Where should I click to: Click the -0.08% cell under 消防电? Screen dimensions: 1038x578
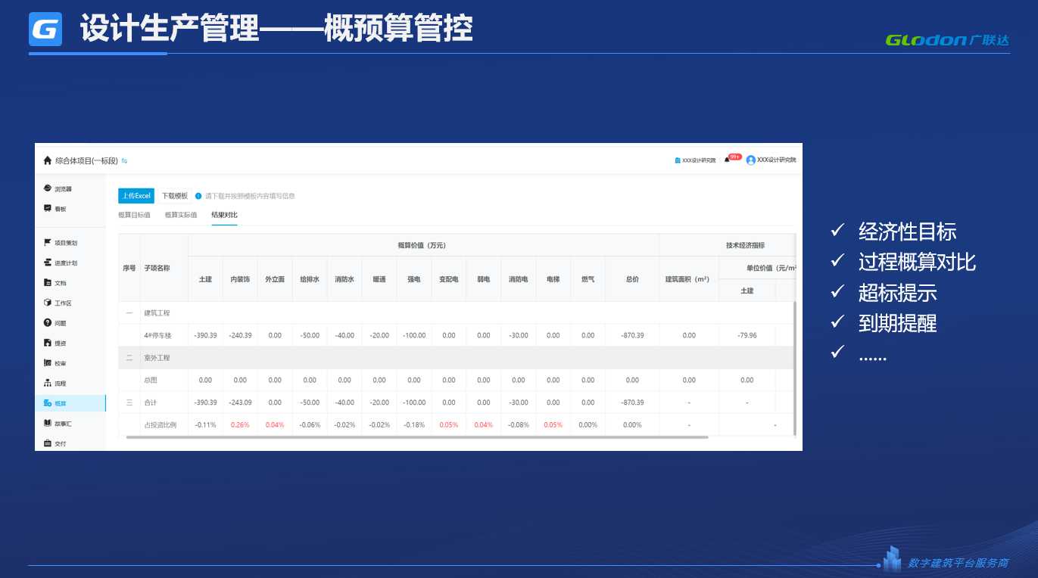[519, 425]
